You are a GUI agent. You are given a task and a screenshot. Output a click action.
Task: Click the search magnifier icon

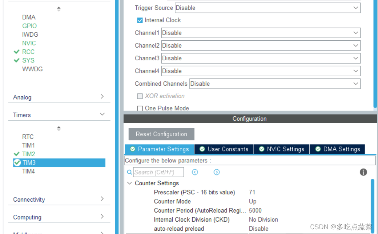(129, 172)
